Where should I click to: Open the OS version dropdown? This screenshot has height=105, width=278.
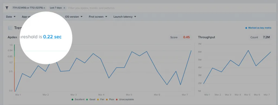[74, 17]
